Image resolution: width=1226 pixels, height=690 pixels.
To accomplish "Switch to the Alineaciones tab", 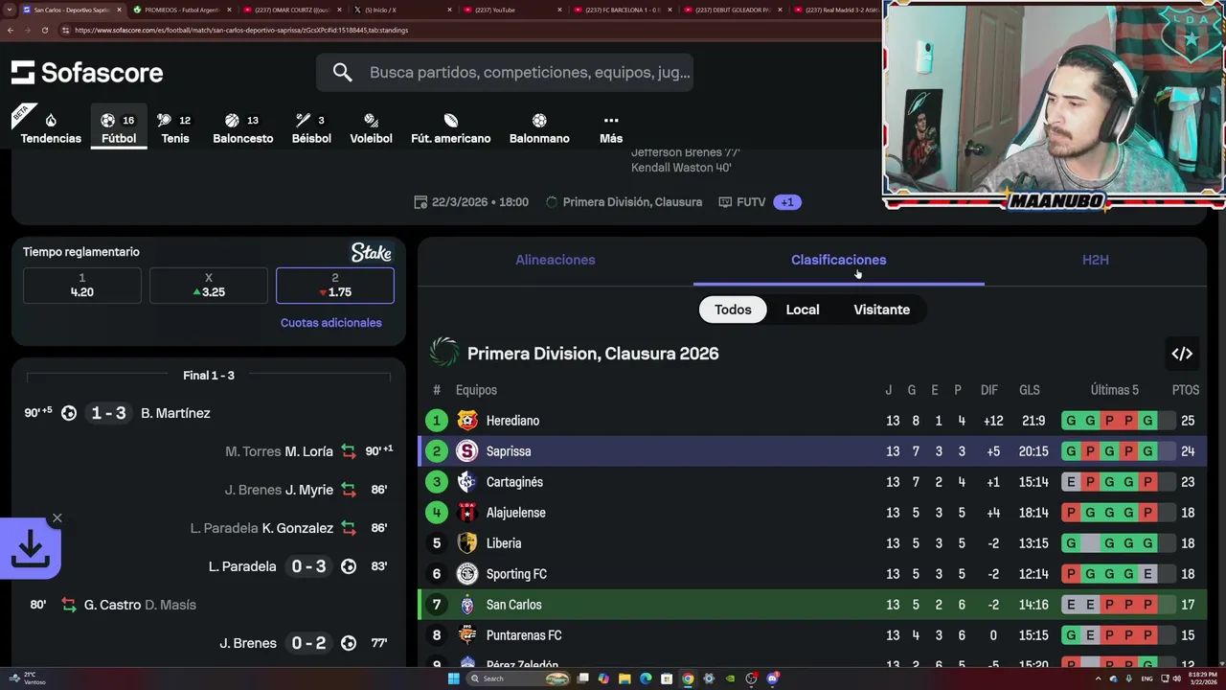I will click(556, 260).
